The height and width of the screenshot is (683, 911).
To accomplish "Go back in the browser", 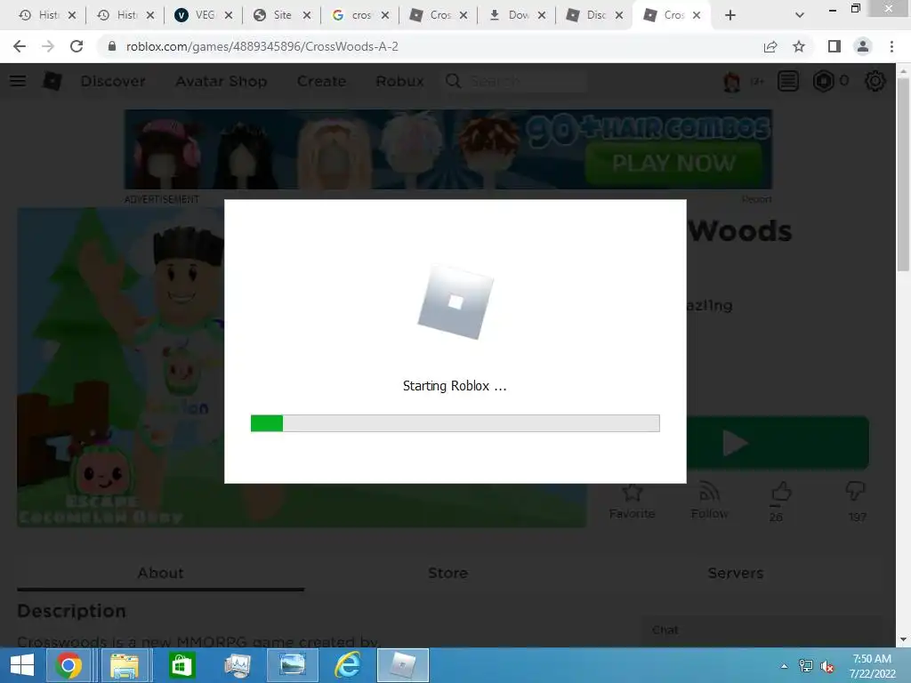I will click(20, 46).
